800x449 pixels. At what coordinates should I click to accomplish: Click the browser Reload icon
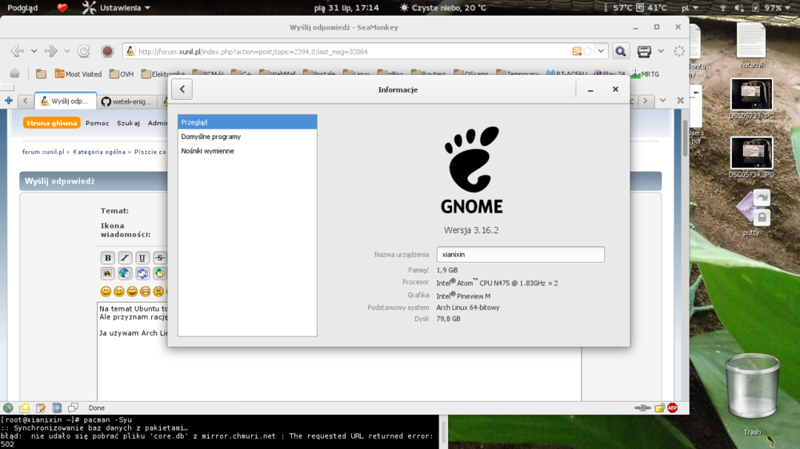click(x=83, y=51)
